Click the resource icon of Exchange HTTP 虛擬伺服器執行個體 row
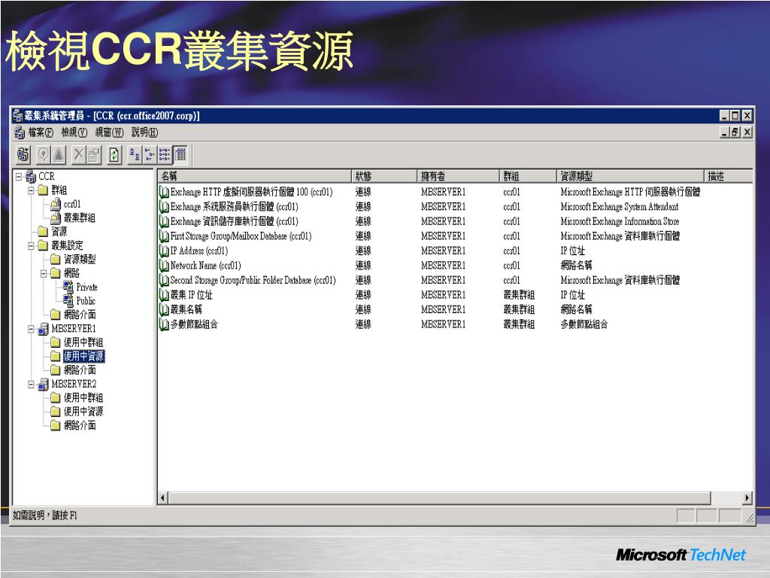 click(164, 192)
